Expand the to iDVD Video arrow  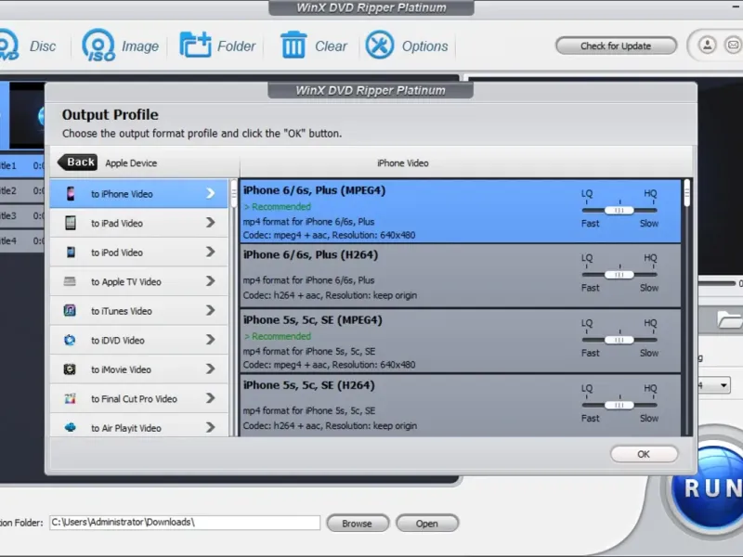[211, 340]
